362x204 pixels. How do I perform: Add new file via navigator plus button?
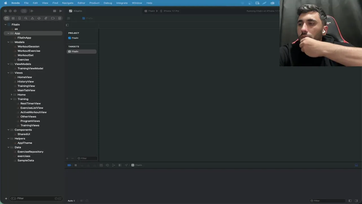[6, 198]
